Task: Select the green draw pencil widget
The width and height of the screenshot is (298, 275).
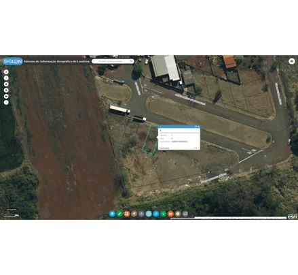Action: (x=119, y=214)
